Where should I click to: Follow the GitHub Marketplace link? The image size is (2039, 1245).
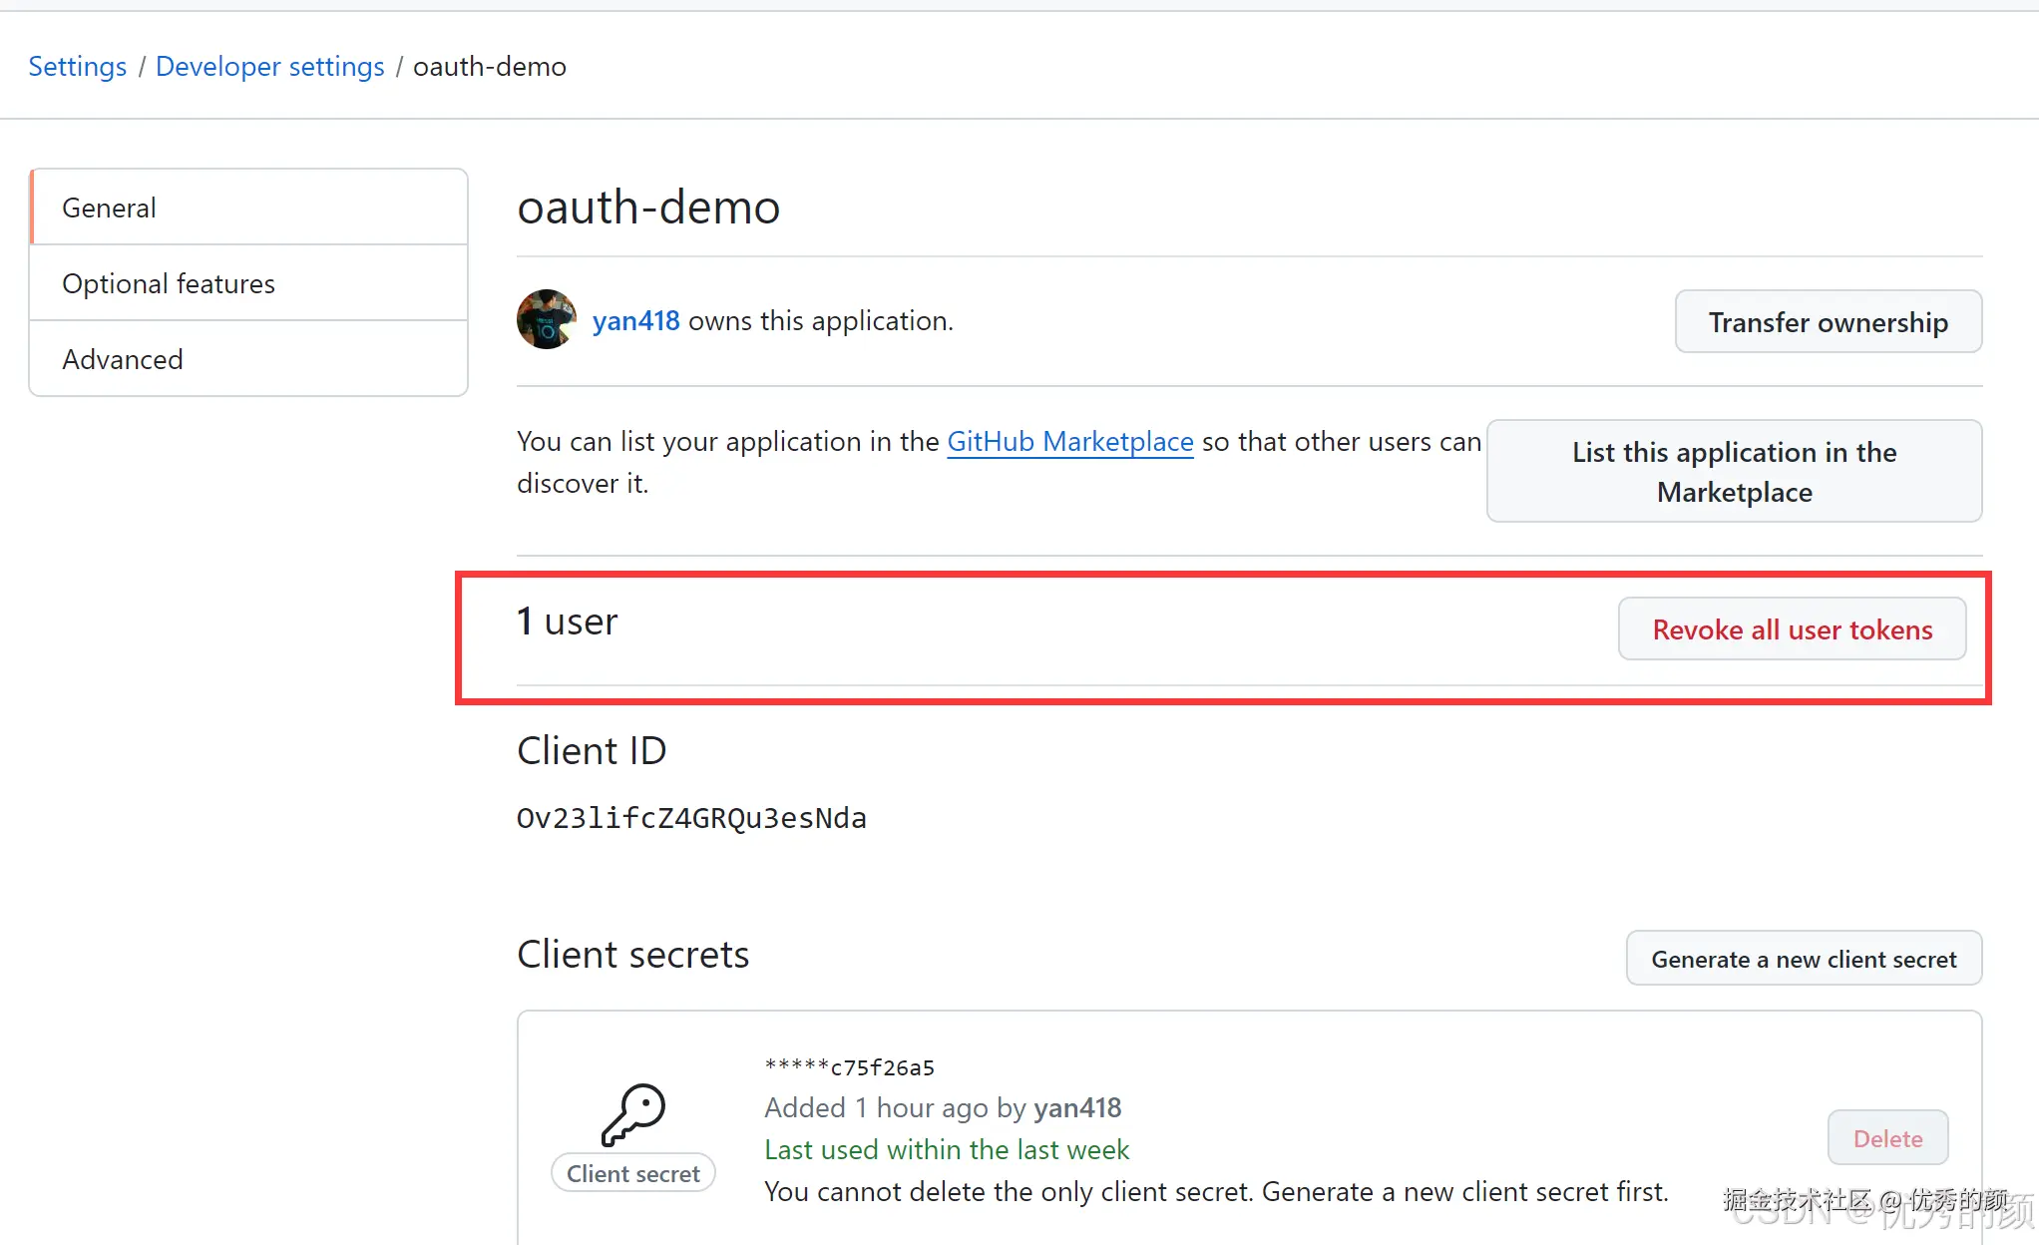[1069, 441]
